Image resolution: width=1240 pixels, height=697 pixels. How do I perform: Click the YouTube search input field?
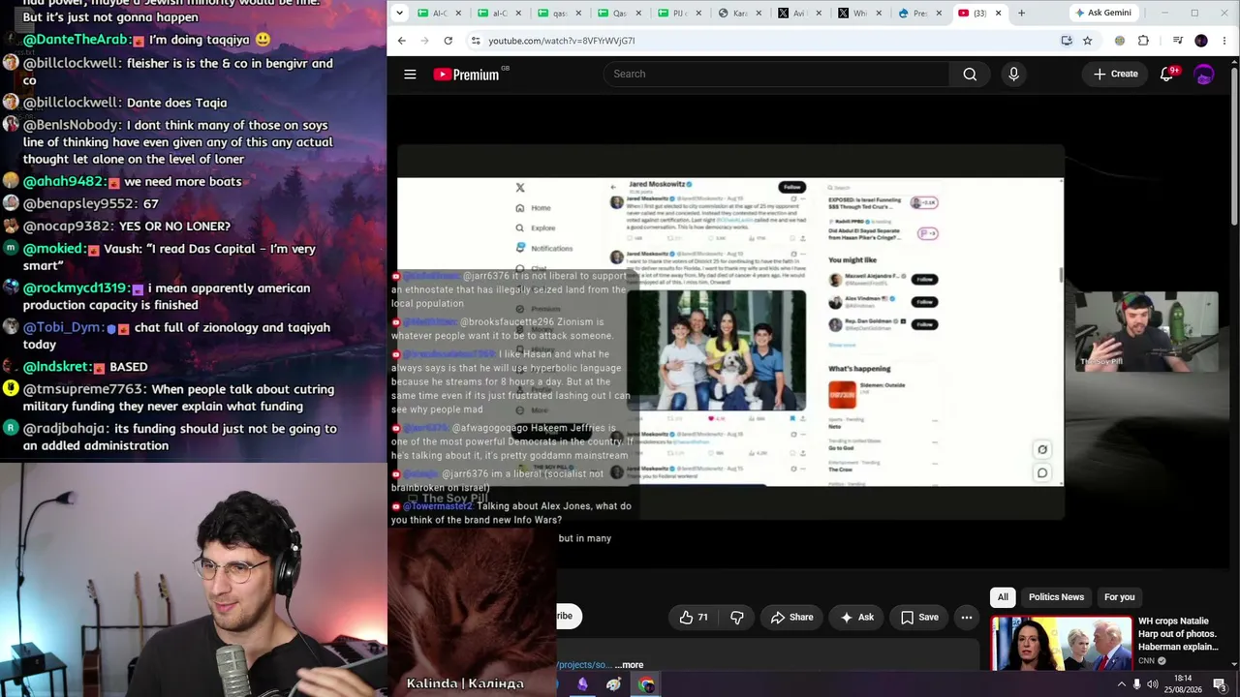pos(776,74)
